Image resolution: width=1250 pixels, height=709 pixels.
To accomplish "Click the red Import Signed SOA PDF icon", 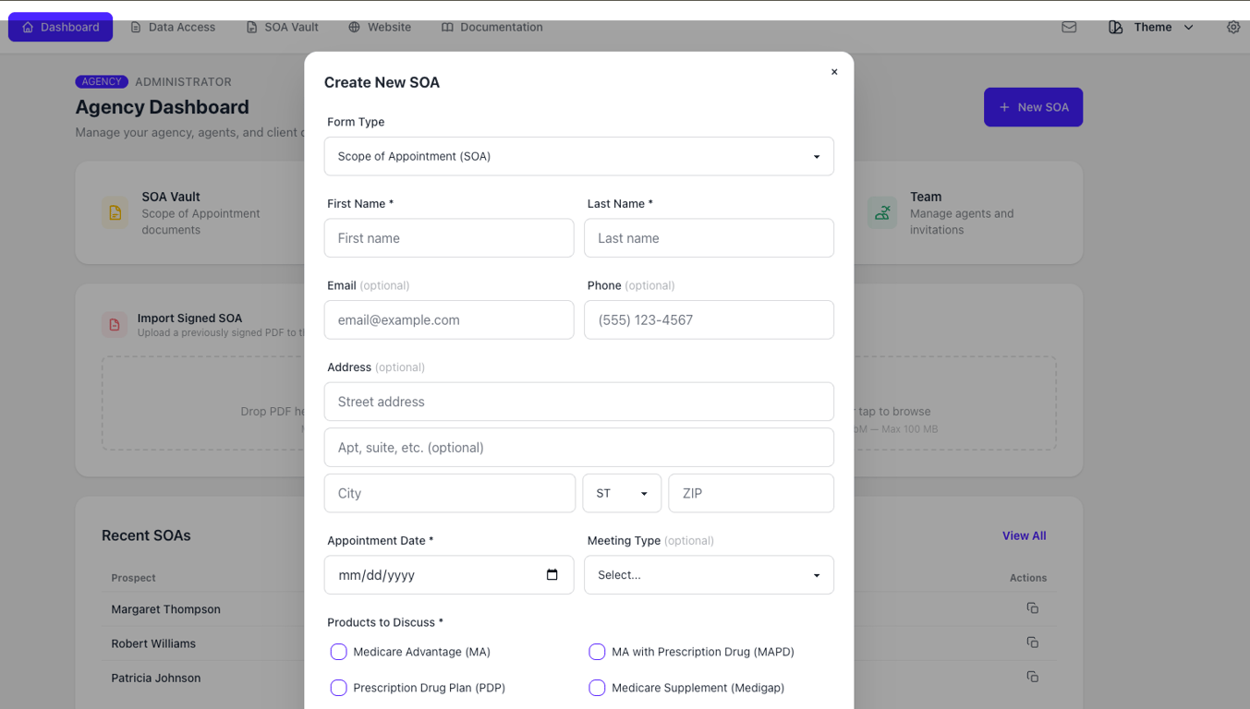I will coord(114,325).
